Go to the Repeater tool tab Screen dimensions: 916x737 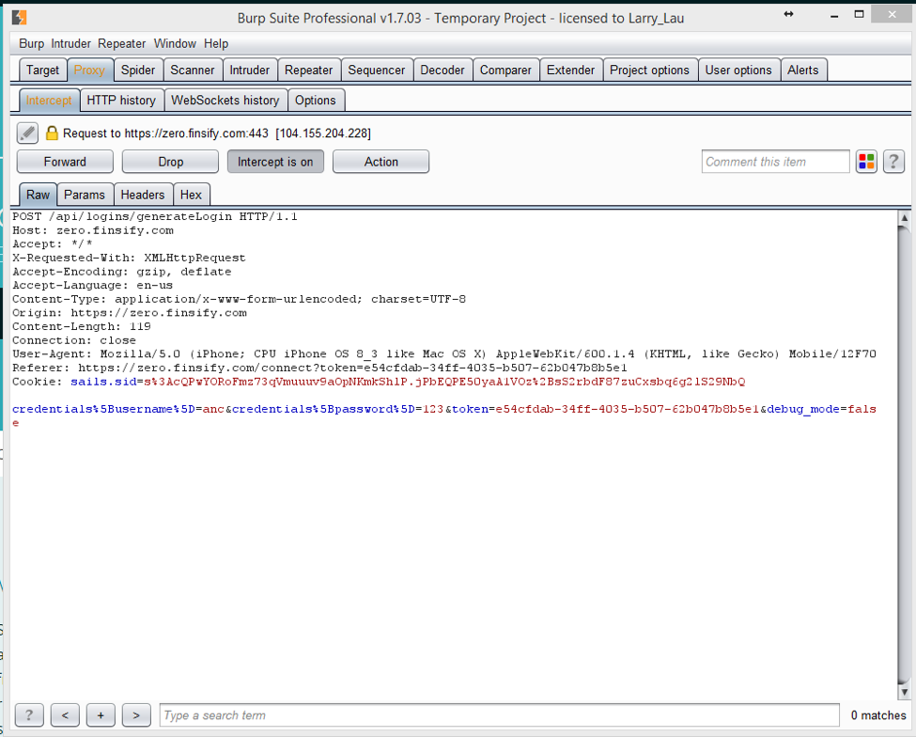tap(308, 71)
